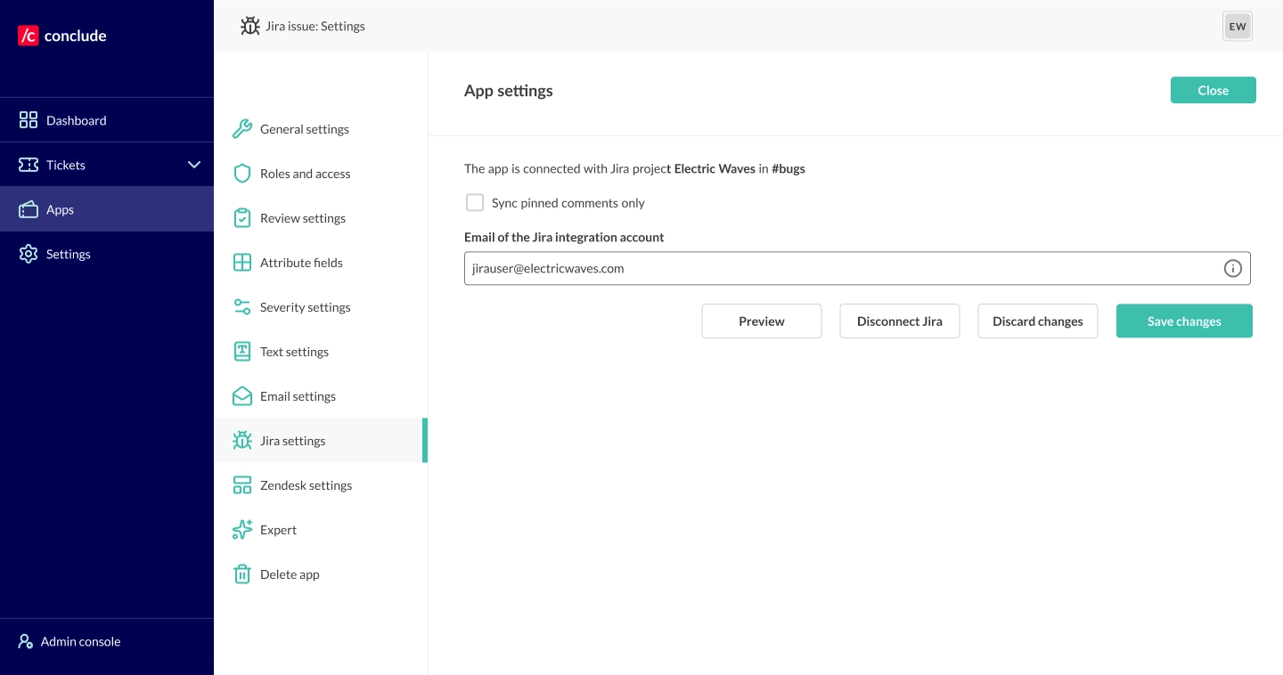Click the Delete app trash icon
The image size is (1283, 675).
242,573
